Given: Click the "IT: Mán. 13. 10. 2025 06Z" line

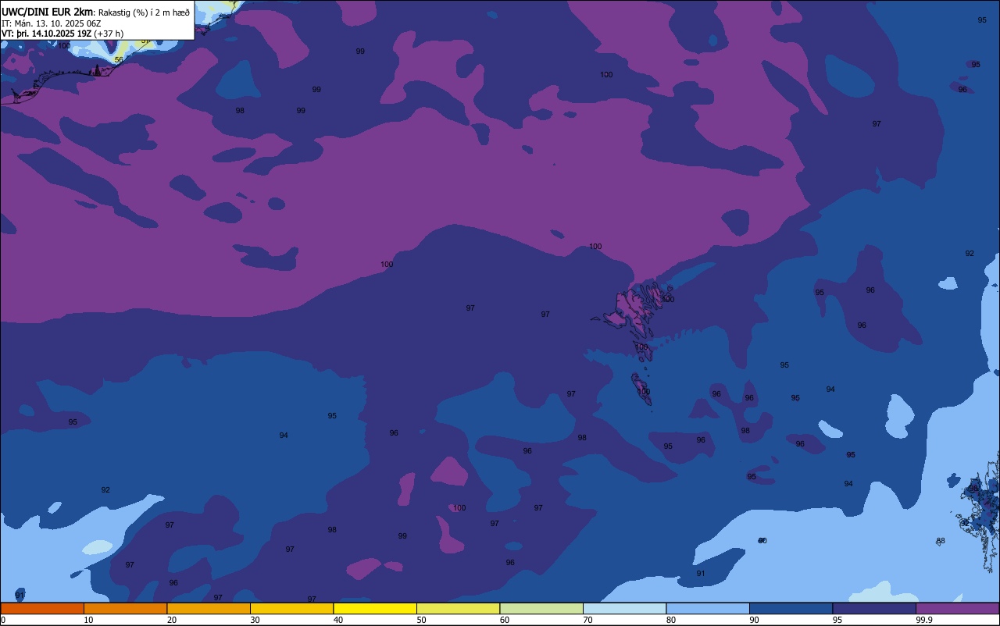Looking at the screenshot, I should click(51, 23).
